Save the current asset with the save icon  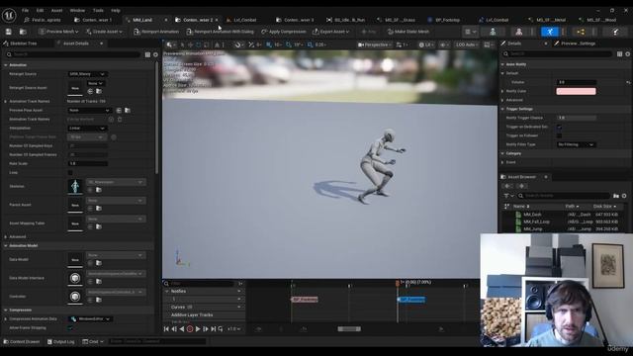click(x=9, y=32)
